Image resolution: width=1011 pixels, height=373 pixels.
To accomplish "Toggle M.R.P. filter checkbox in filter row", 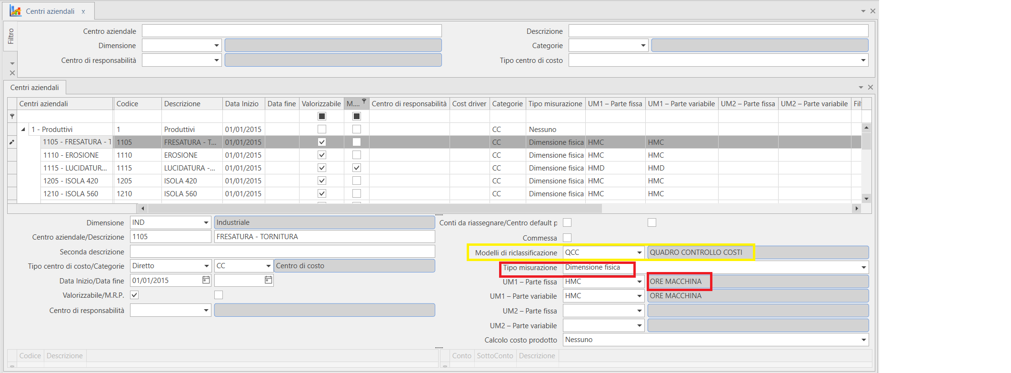I will click(357, 116).
